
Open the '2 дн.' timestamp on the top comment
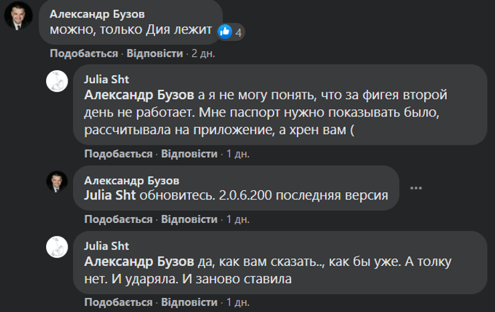(199, 53)
